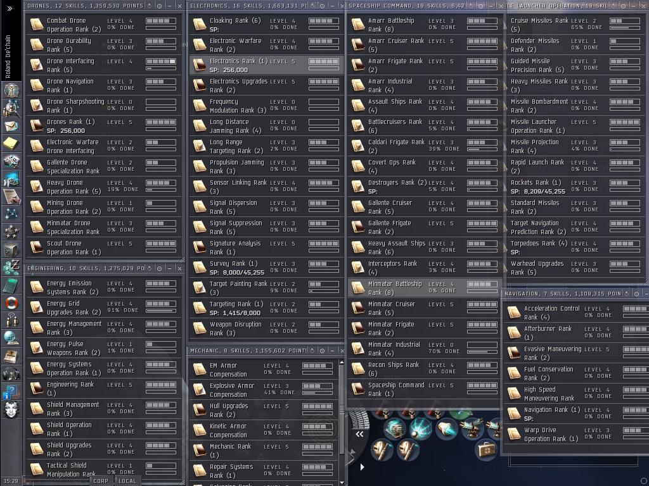Screen dimensions: 649x486
Task: Switch to the CORP chat tab
Action: coord(101,481)
